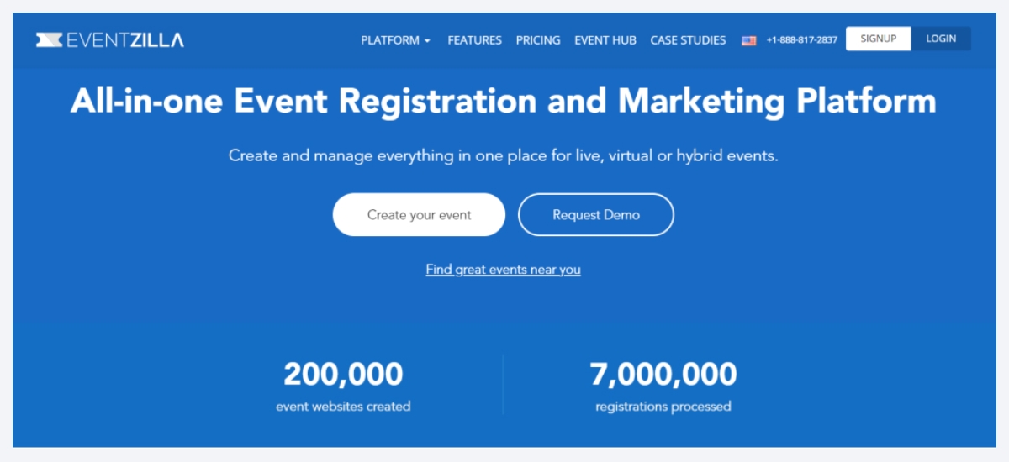Follow Find great events near you link
1009x462 pixels.
pyautogui.click(x=503, y=270)
